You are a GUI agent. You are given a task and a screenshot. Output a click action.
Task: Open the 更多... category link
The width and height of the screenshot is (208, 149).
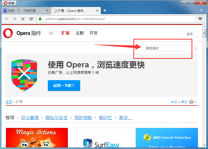[x=126, y=118]
